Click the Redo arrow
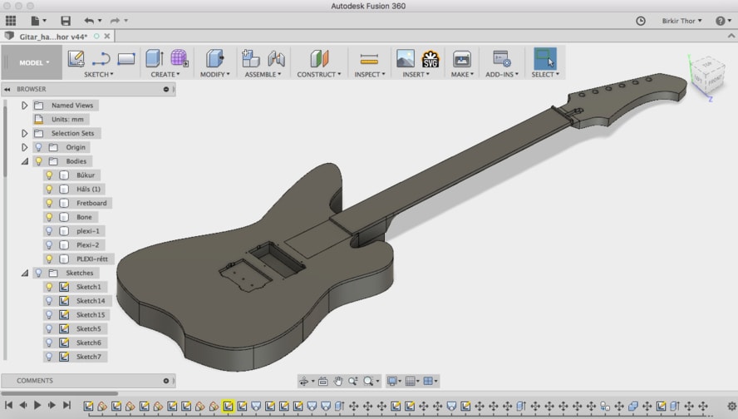This screenshot has height=419, width=738. click(x=115, y=21)
